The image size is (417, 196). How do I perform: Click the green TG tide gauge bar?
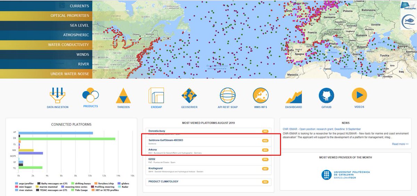pos(30,167)
